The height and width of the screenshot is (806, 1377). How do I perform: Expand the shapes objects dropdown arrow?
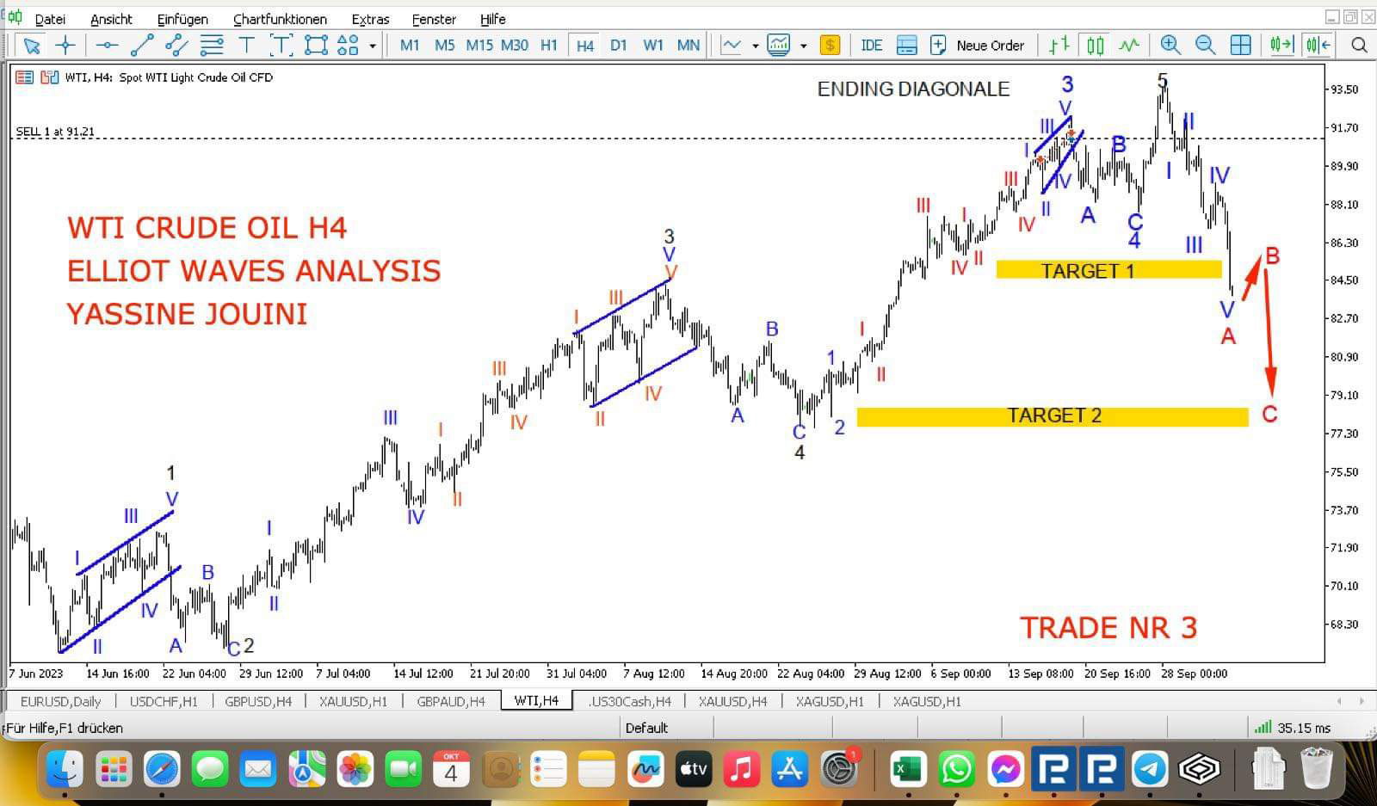point(373,46)
